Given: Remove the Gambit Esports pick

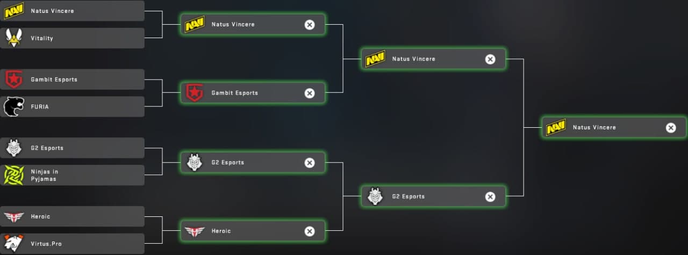Looking at the screenshot, I should [310, 93].
